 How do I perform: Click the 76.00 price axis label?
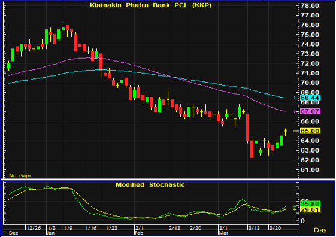(310, 25)
